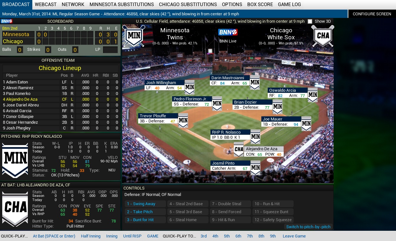Click Minnesota Twins logo in broadcast header
This screenshot has width=396, height=241.
tap(134, 36)
